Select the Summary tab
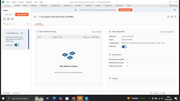 pyautogui.click(x=39, y=24)
